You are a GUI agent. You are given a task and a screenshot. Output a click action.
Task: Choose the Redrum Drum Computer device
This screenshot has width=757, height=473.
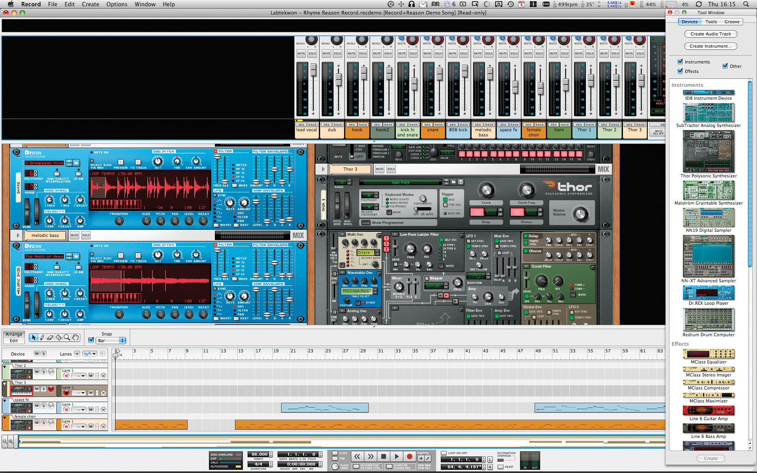[709, 320]
